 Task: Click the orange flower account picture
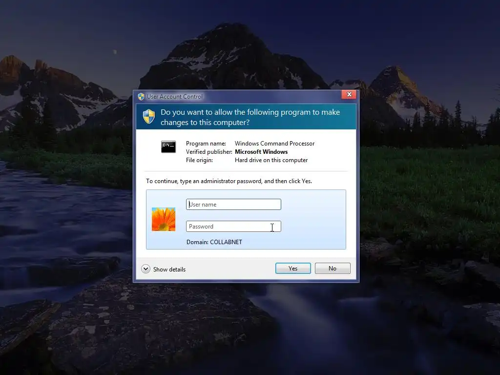(x=164, y=219)
